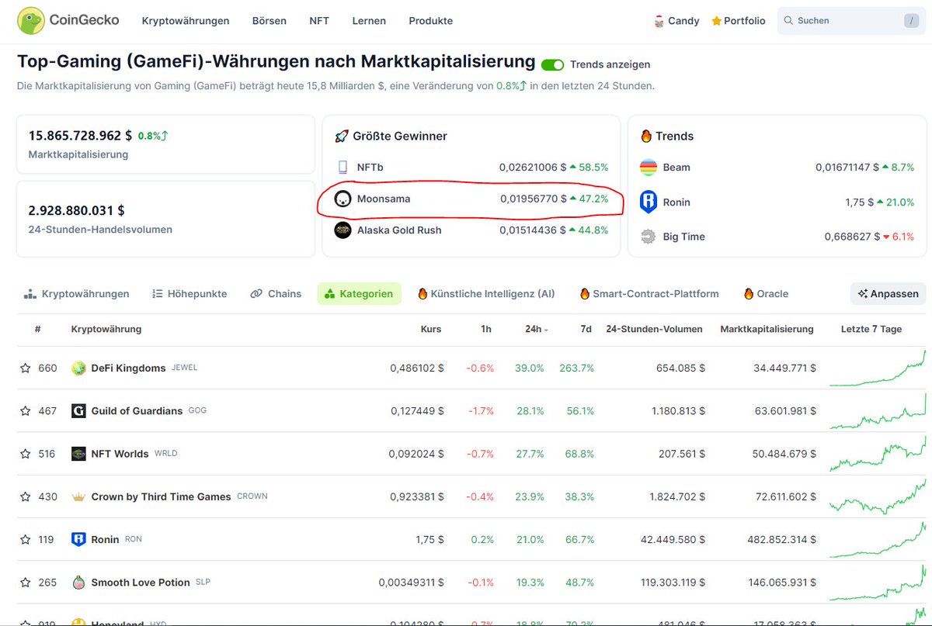Image resolution: width=932 pixels, height=626 pixels.
Task: Open Big Time in Trends
Action: [x=683, y=237]
